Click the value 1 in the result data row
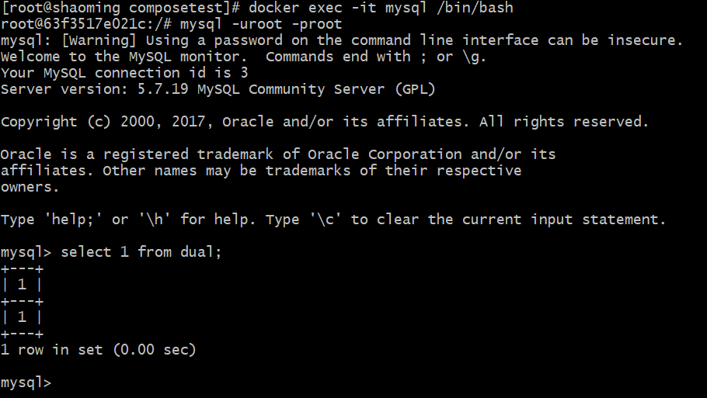The width and height of the screenshot is (707, 398). [22, 317]
